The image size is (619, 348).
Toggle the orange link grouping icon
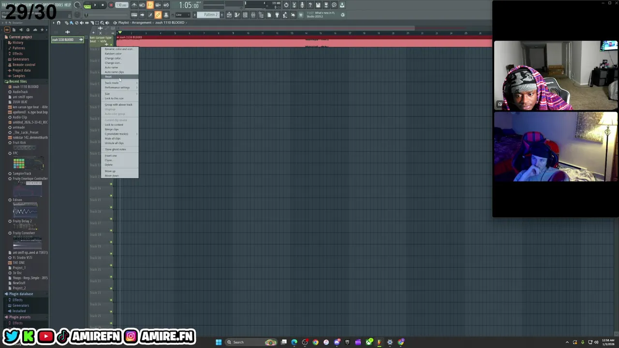click(x=158, y=15)
